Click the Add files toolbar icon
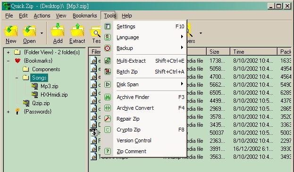 (x=58, y=30)
